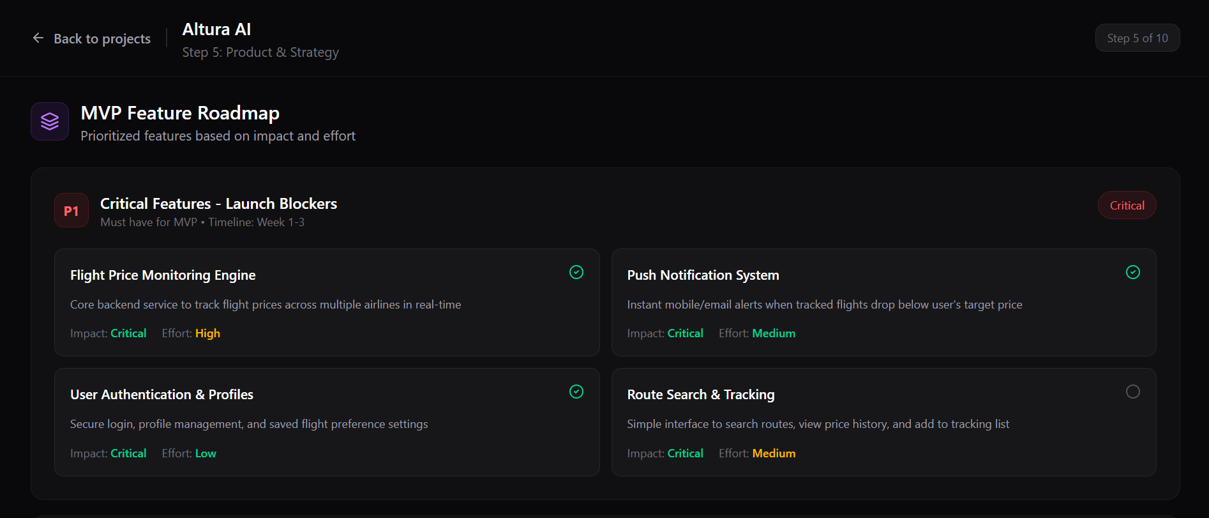Screen dimensions: 1209x518
Task: Click the 'Altura AI' project title
Action: (x=216, y=29)
